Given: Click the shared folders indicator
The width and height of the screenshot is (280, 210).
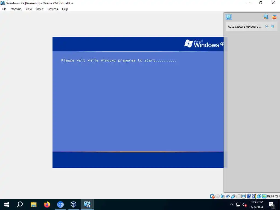Looking at the screenshot, I should pyautogui.click(x=238, y=196).
